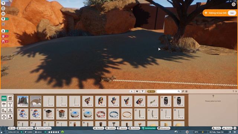Pause the game with the pause button
Viewport: 238px width, 134px height.
[235, 132]
